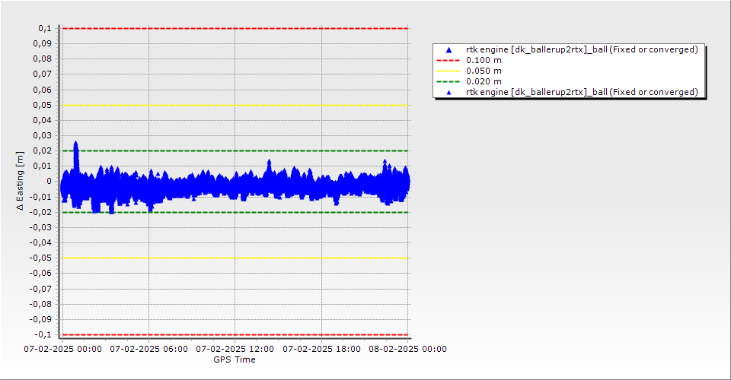This screenshot has height=380, width=731.
Task: Click the '0,09' y-axis tick label
Action: (x=43, y=44)
